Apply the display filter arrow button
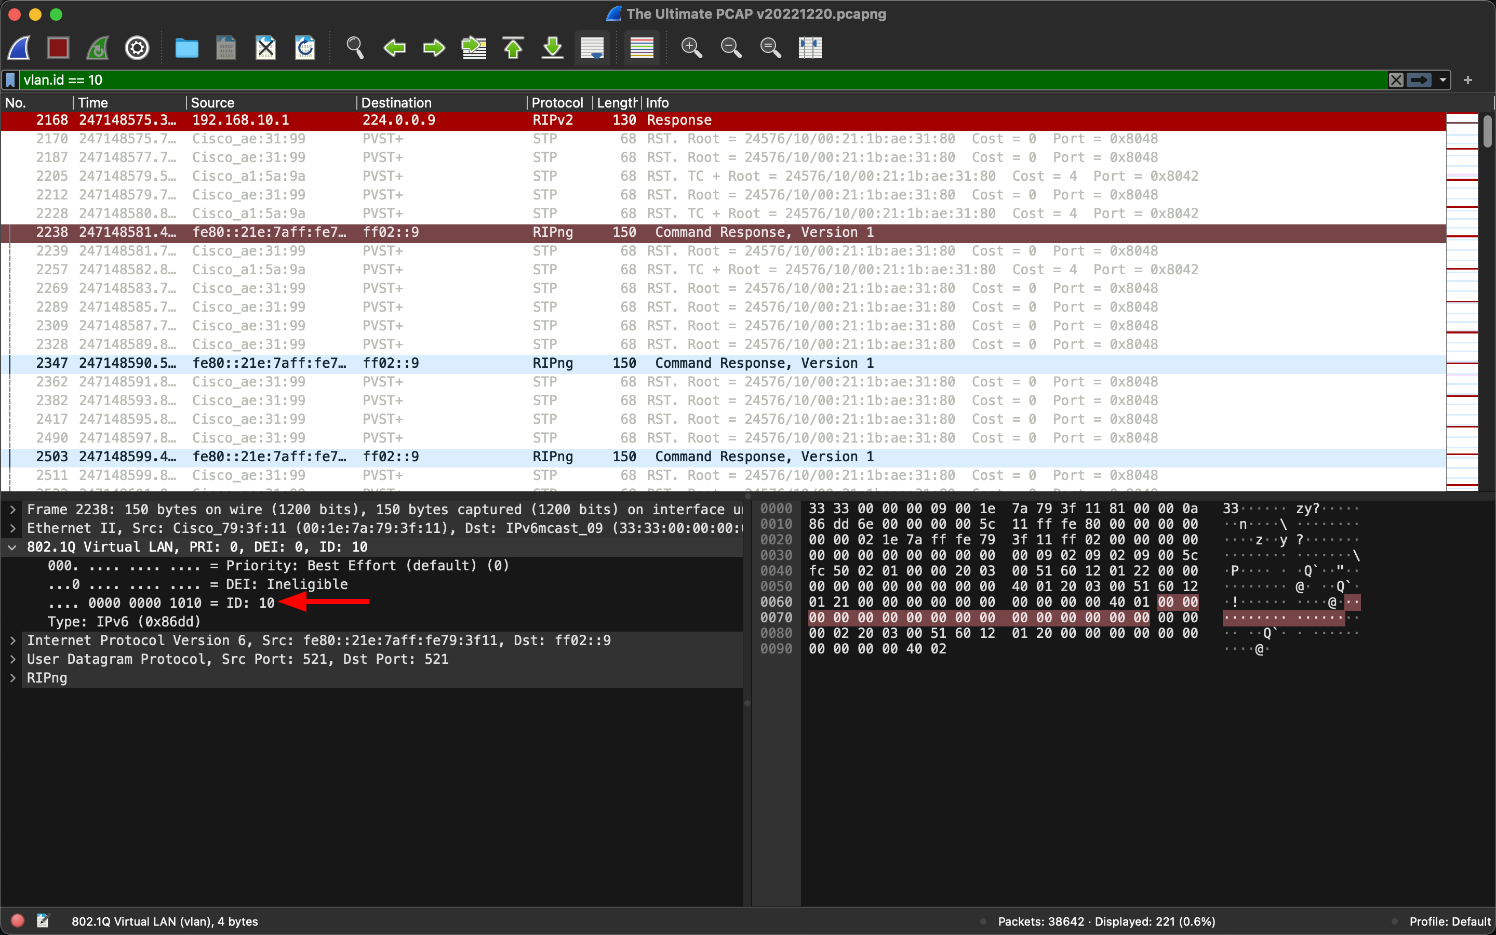1496x935 pixels. click(1419, 80)
